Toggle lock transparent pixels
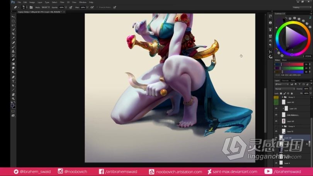This screenshot has height=176, width=313. [281, 93]
